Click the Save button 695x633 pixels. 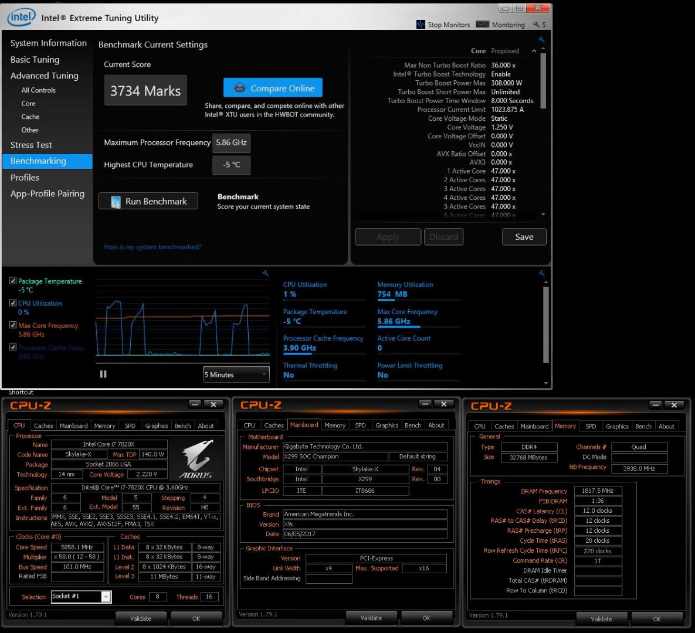point(524,237)
